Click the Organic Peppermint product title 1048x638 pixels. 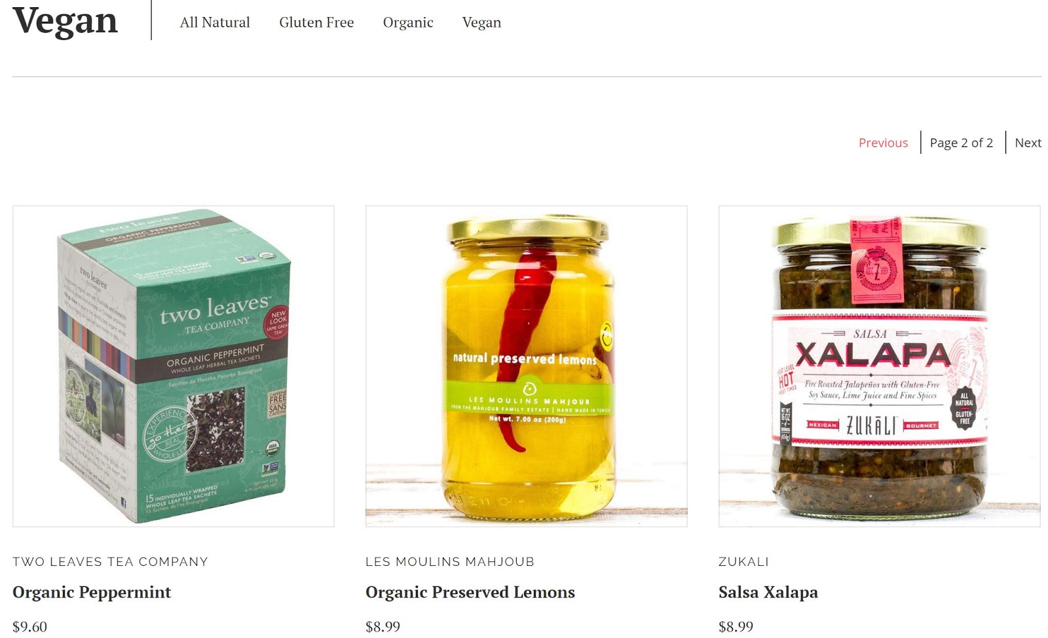coord(92,592)
